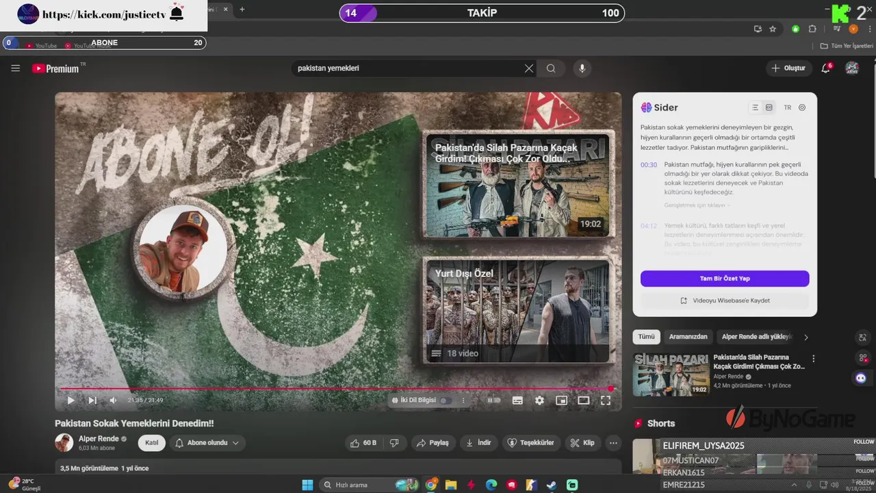Click the install app icon in address bar
Image resolution: width=876 pixels, height=493 pixels.
758,29
